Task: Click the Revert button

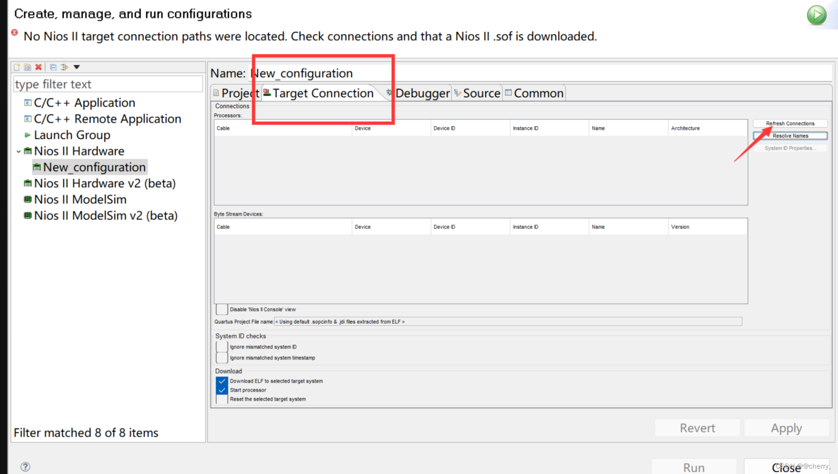Action: (697, 428)
